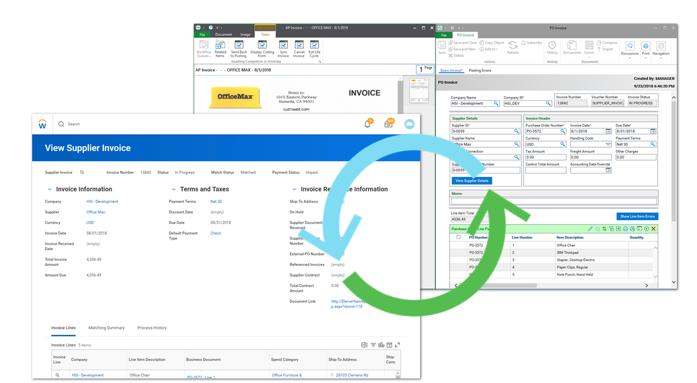This screenshot has height=383, width=697.
Task: Open the History clock icon
Action: click(x=552, y=47)
